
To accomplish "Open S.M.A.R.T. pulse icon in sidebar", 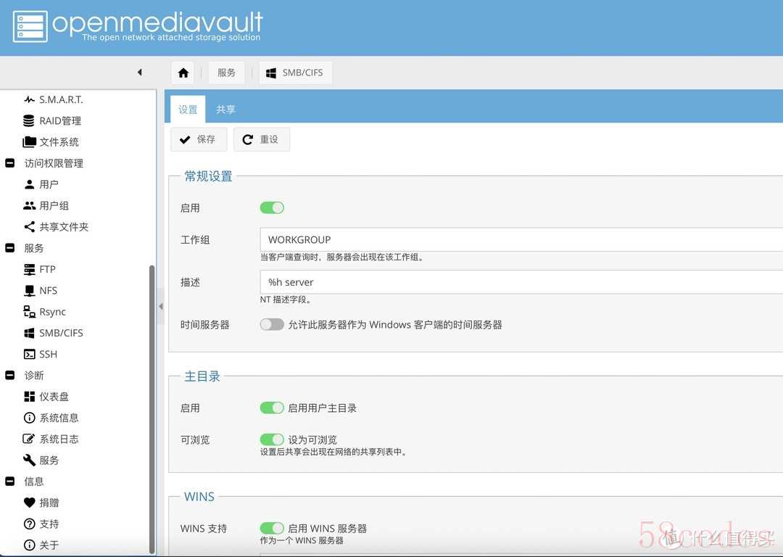I will tap(29, 99).
